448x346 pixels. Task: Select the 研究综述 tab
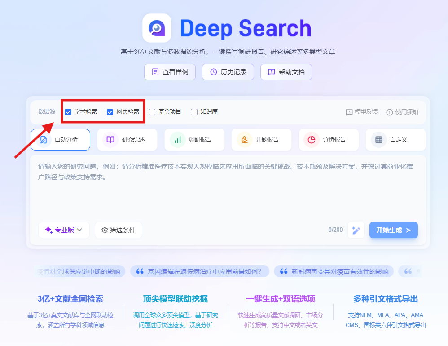click(127, 140)
